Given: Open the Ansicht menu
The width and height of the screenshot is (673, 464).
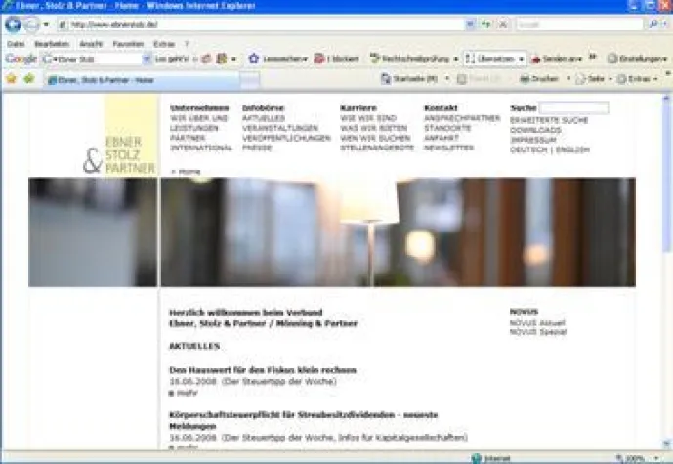Looking at the screenshot, I should click(x=91, y=44).
